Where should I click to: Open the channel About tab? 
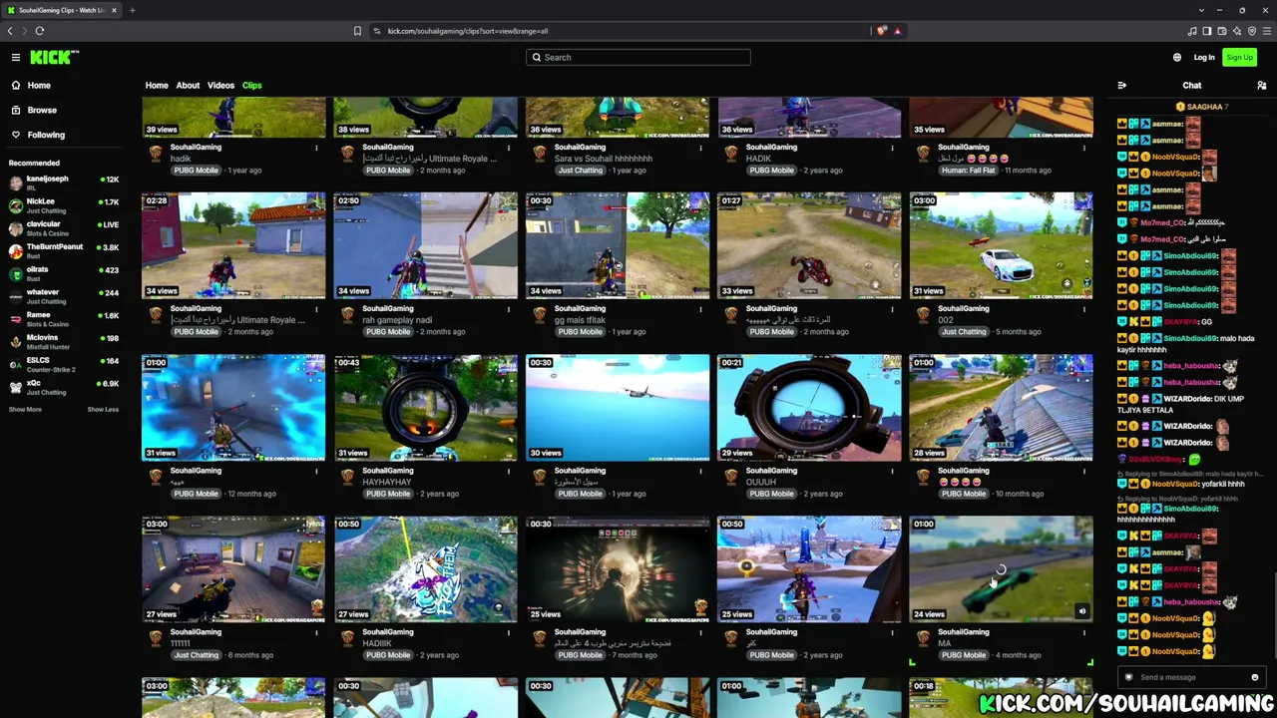click(x=188, y=86)
